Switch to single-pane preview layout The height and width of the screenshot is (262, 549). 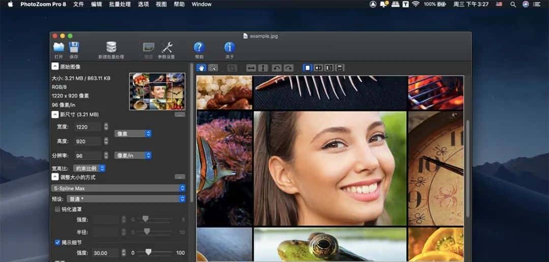click(308, 68)
